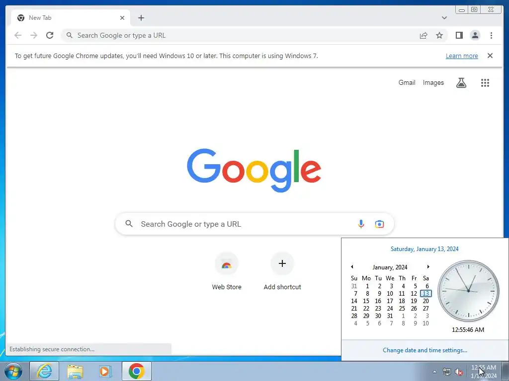Open the Chrome side panel
Image resolution: width=509 pixels, height=381 pixels.
459,35
